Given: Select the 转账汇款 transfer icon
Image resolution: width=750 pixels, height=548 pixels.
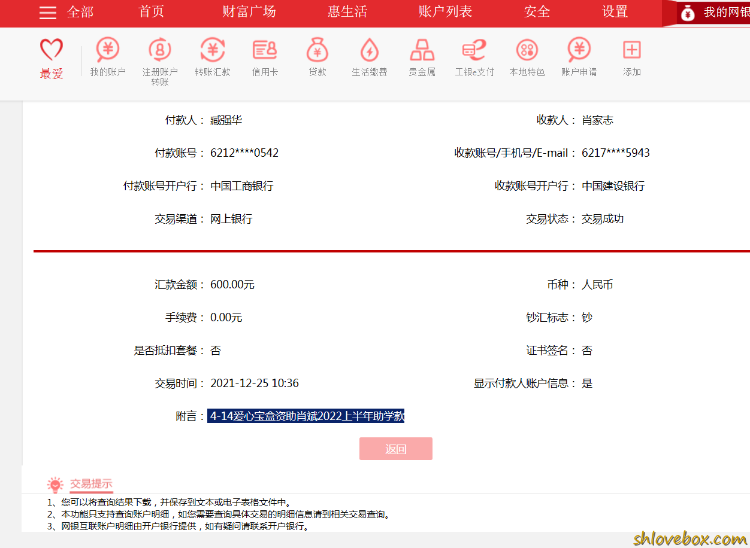Looking at the screenshot, I should point(212,50).
